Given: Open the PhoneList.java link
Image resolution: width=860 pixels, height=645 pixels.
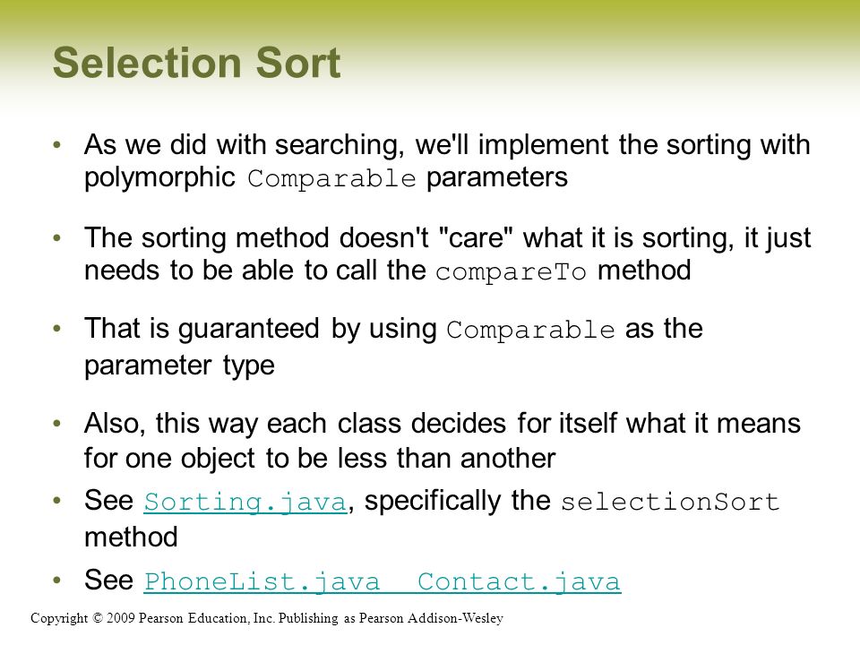Looking at the screenshot, I should point(262,581).
